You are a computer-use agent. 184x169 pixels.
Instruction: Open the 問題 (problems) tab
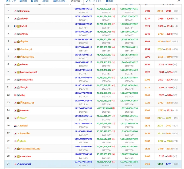(23, 1)
